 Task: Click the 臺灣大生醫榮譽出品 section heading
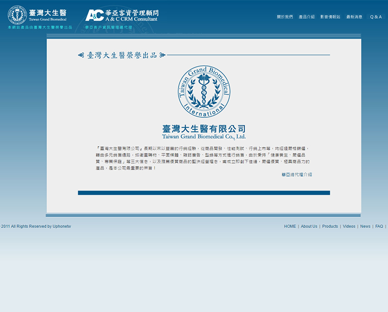(x=122, y=55)
